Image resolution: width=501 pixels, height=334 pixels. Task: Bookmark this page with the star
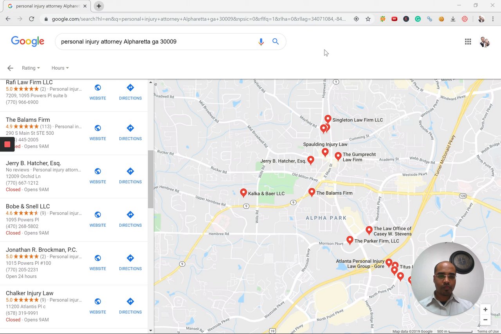click(368, 19)
